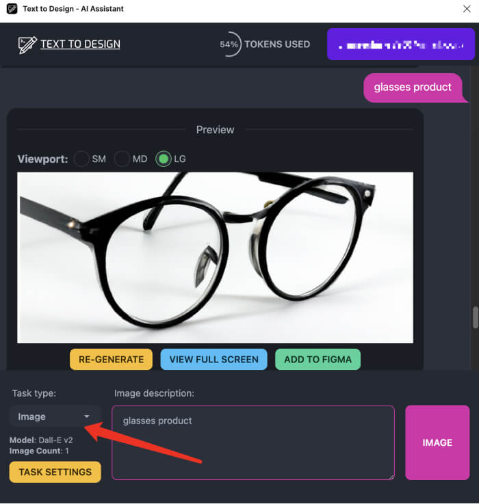Close the Text to Design plugin window
Viewport: 479px width, 504px height.
click(x=467, y=9)
